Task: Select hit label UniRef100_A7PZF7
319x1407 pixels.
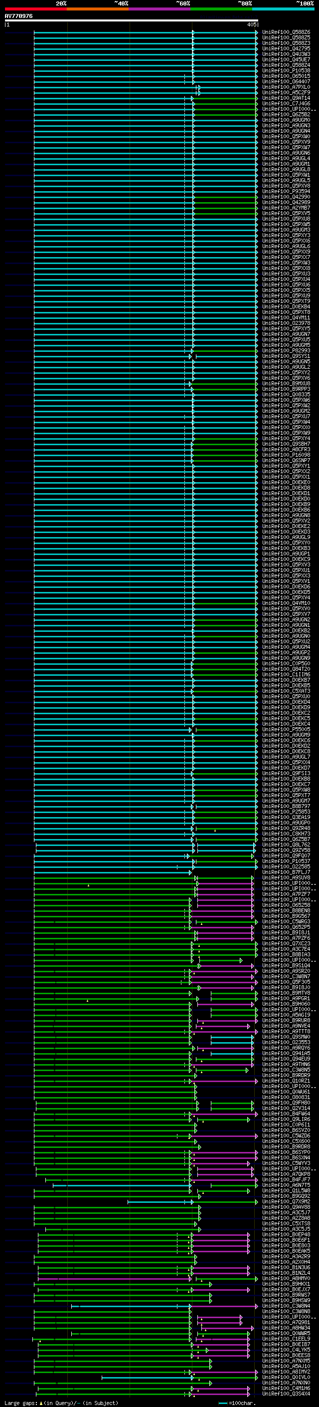Action: (x=286, y=894)
